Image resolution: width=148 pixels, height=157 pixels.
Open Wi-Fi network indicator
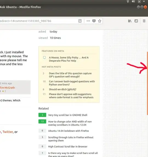(x=128, y=1)
